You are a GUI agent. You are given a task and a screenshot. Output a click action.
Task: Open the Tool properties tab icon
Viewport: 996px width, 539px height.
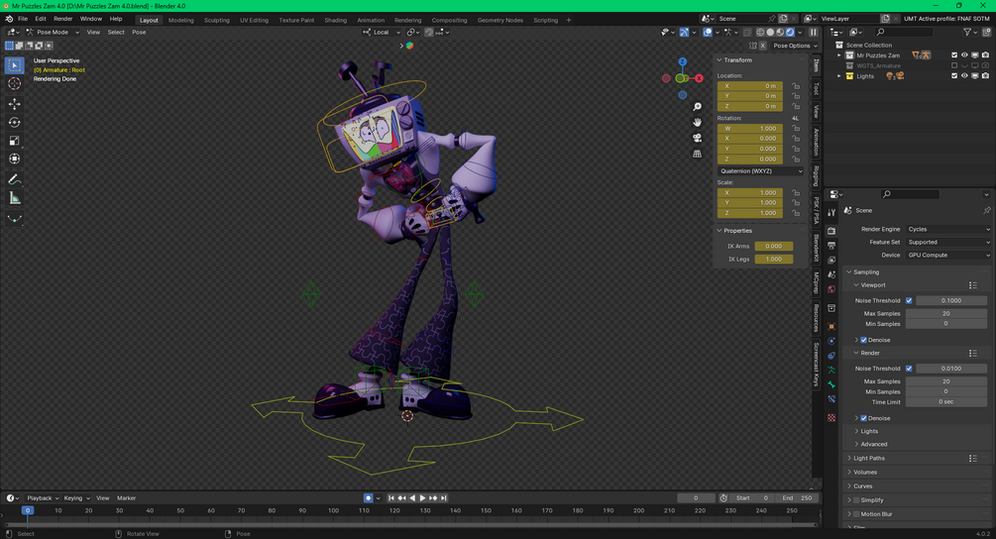tap(831, 213)
